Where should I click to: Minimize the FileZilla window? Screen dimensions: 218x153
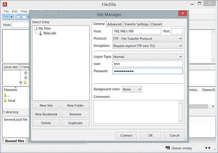192,4
